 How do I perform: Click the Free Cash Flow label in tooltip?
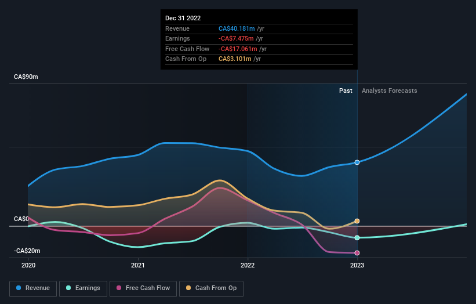[x=187, y=49]
